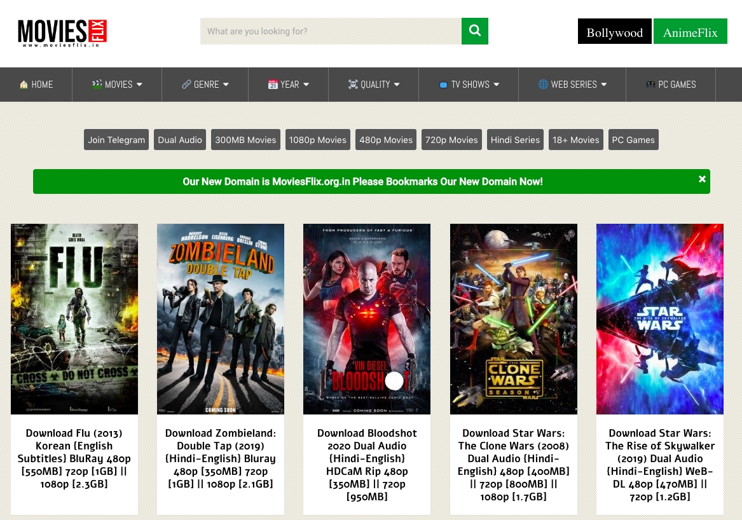
Task: Expand the Movies dropdown menu
Action: tap(139, 85)
